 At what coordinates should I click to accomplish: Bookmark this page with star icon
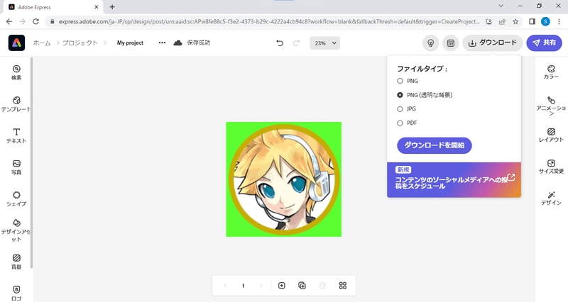(515, 22)
